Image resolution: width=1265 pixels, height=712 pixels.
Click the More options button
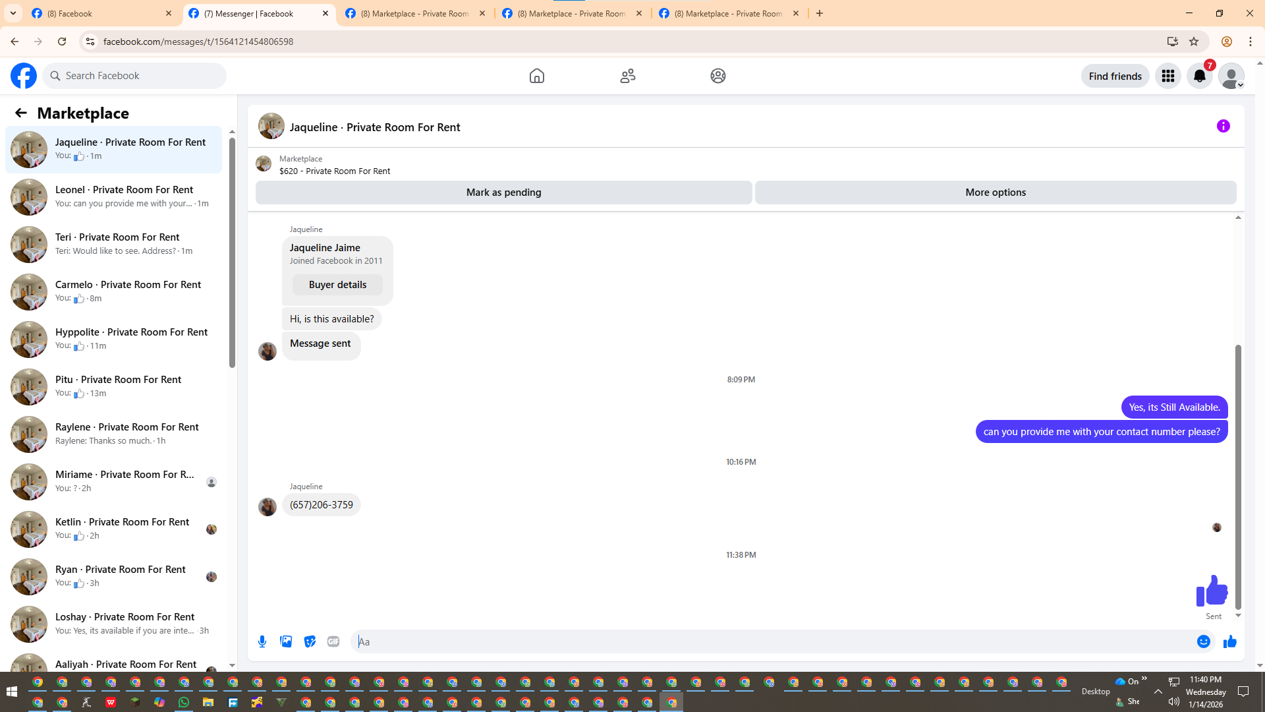[995, 193]
